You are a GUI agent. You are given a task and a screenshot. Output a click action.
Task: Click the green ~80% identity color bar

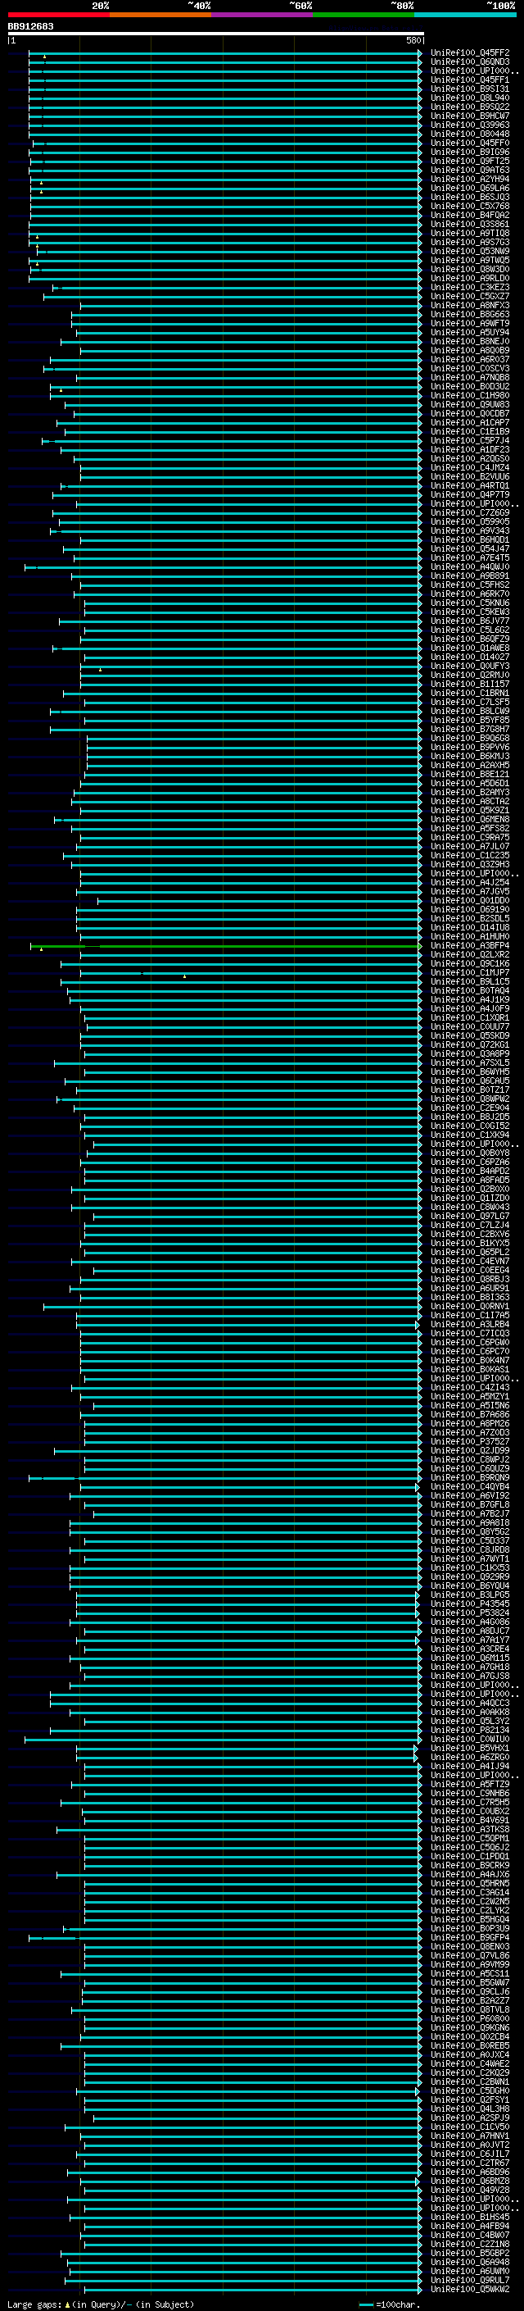(x=364, y=15)
